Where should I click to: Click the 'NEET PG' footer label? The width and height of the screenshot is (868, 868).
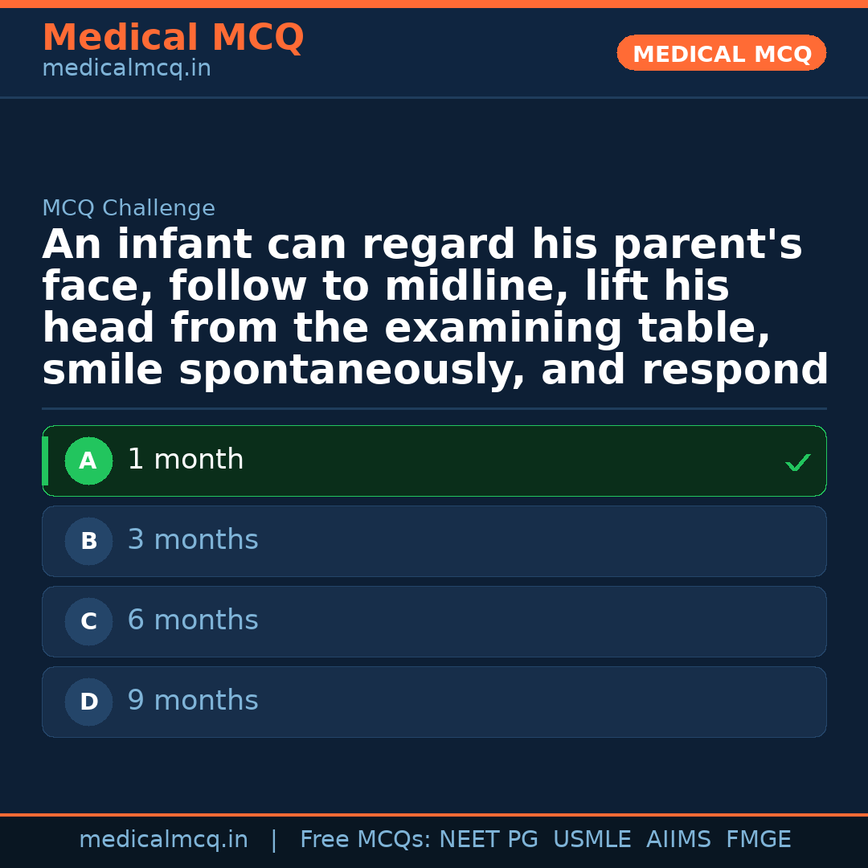[488, 839]
